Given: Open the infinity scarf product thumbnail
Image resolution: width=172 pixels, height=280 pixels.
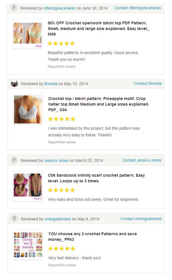Looking at the screenshot, I should pos(28,186).
